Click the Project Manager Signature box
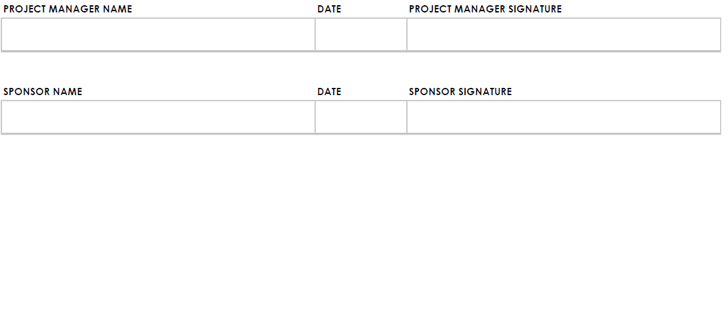Screen dimensions: 728x326 pos(564,34)
